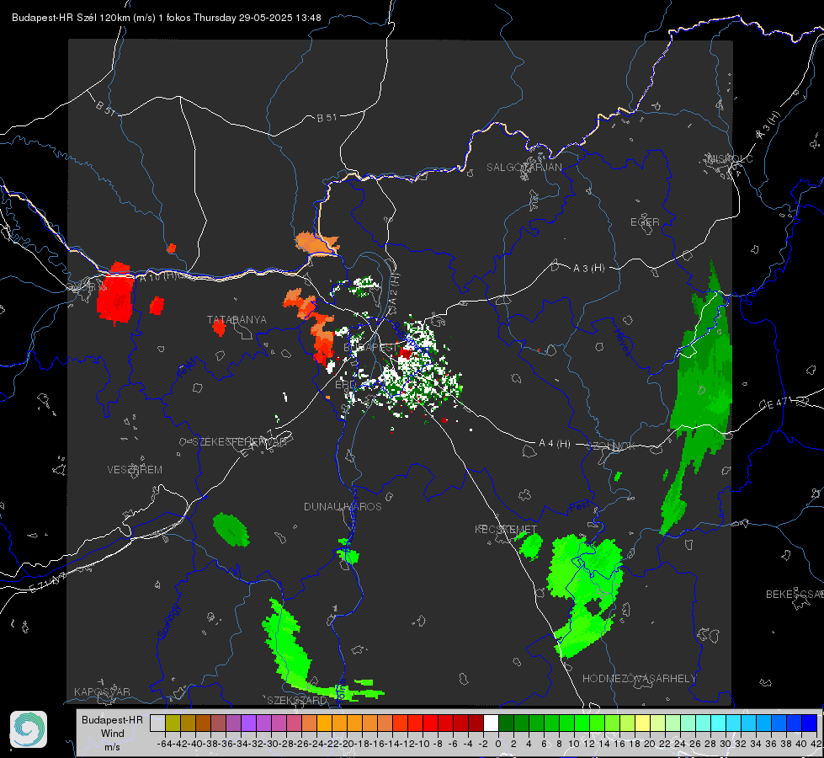The image size is (824, 758).
Task: Click the 'A 2 (H)' road label near Budapest
Action: [394, 290]
